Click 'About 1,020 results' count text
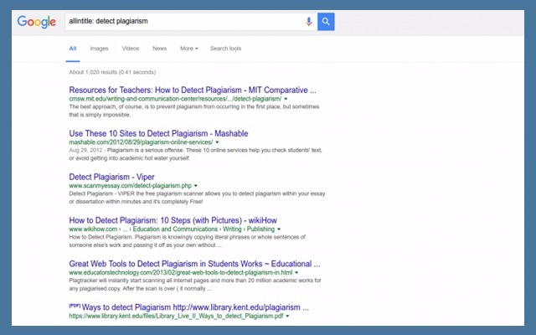 click(x=112, y=72)
